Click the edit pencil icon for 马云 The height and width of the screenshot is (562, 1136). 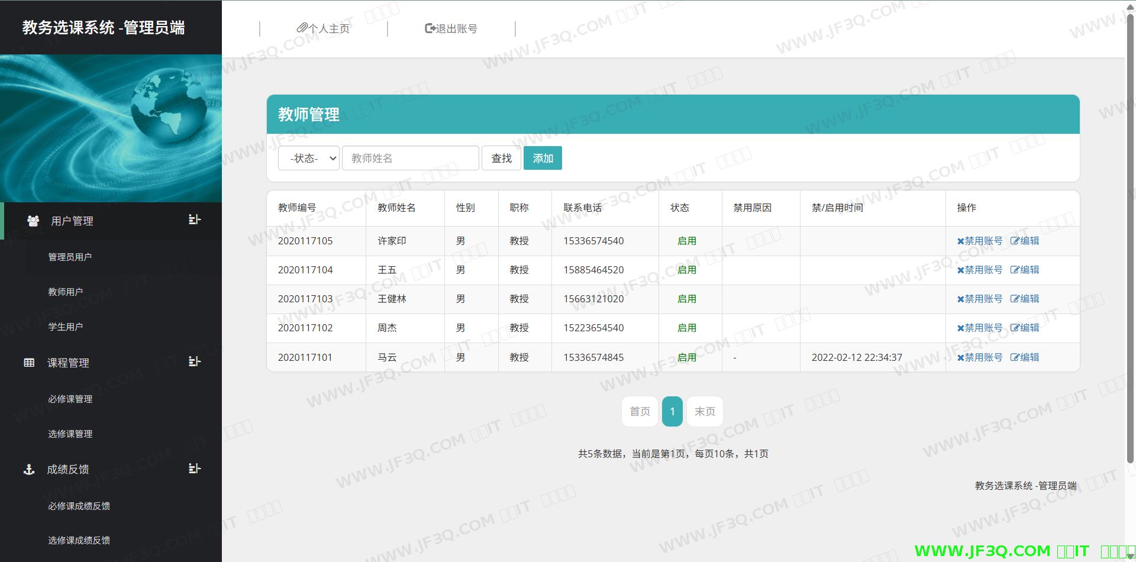[x=1015, y=357]
